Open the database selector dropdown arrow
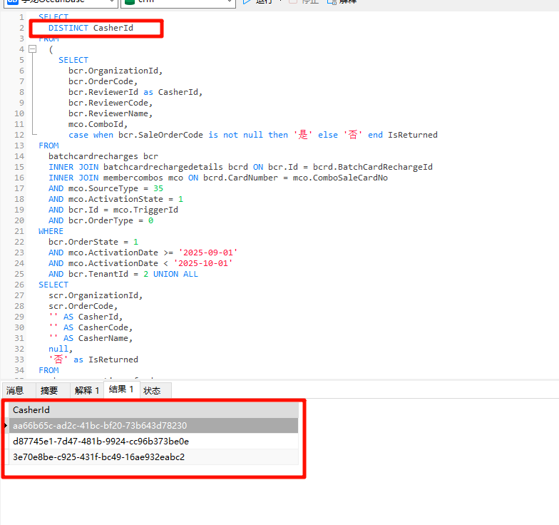Image resolution: width=559 pixels, height=525 pixels. [x=230, y=3]
